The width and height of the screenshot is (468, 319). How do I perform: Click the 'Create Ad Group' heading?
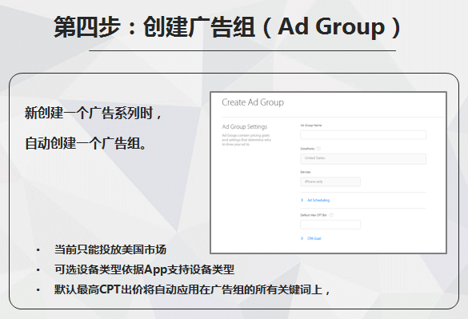coord(253,102)
